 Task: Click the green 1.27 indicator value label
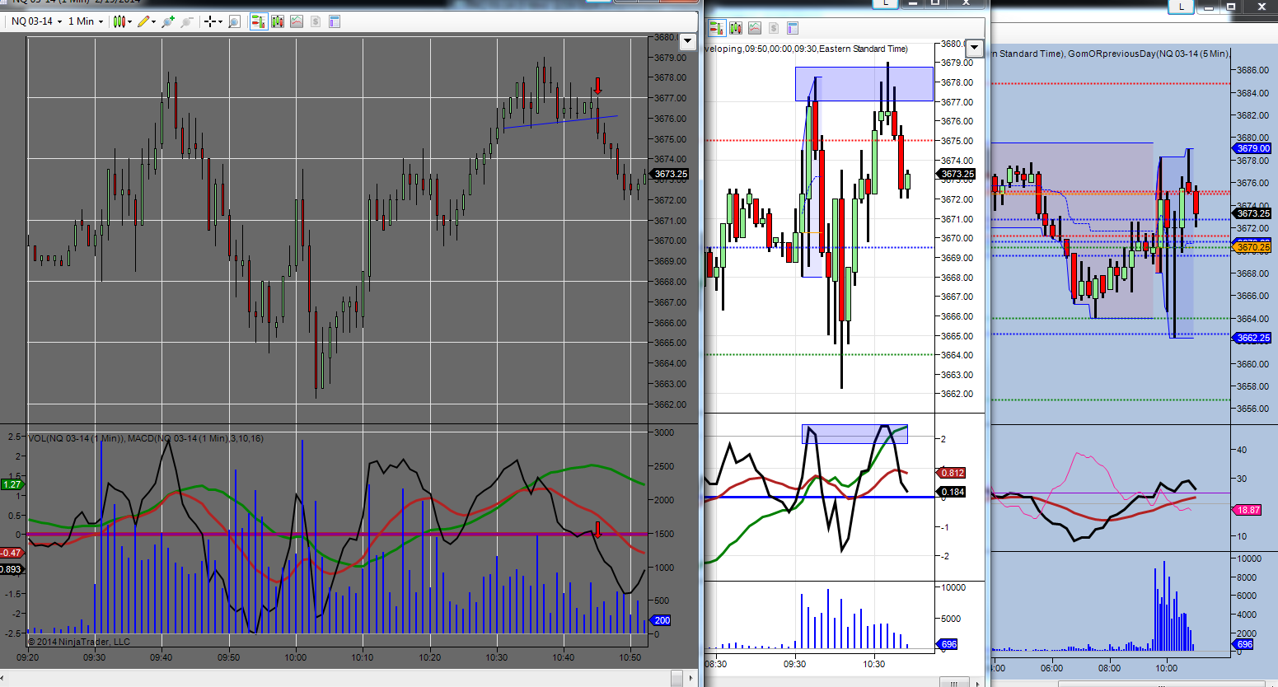[x=12, y=484]
